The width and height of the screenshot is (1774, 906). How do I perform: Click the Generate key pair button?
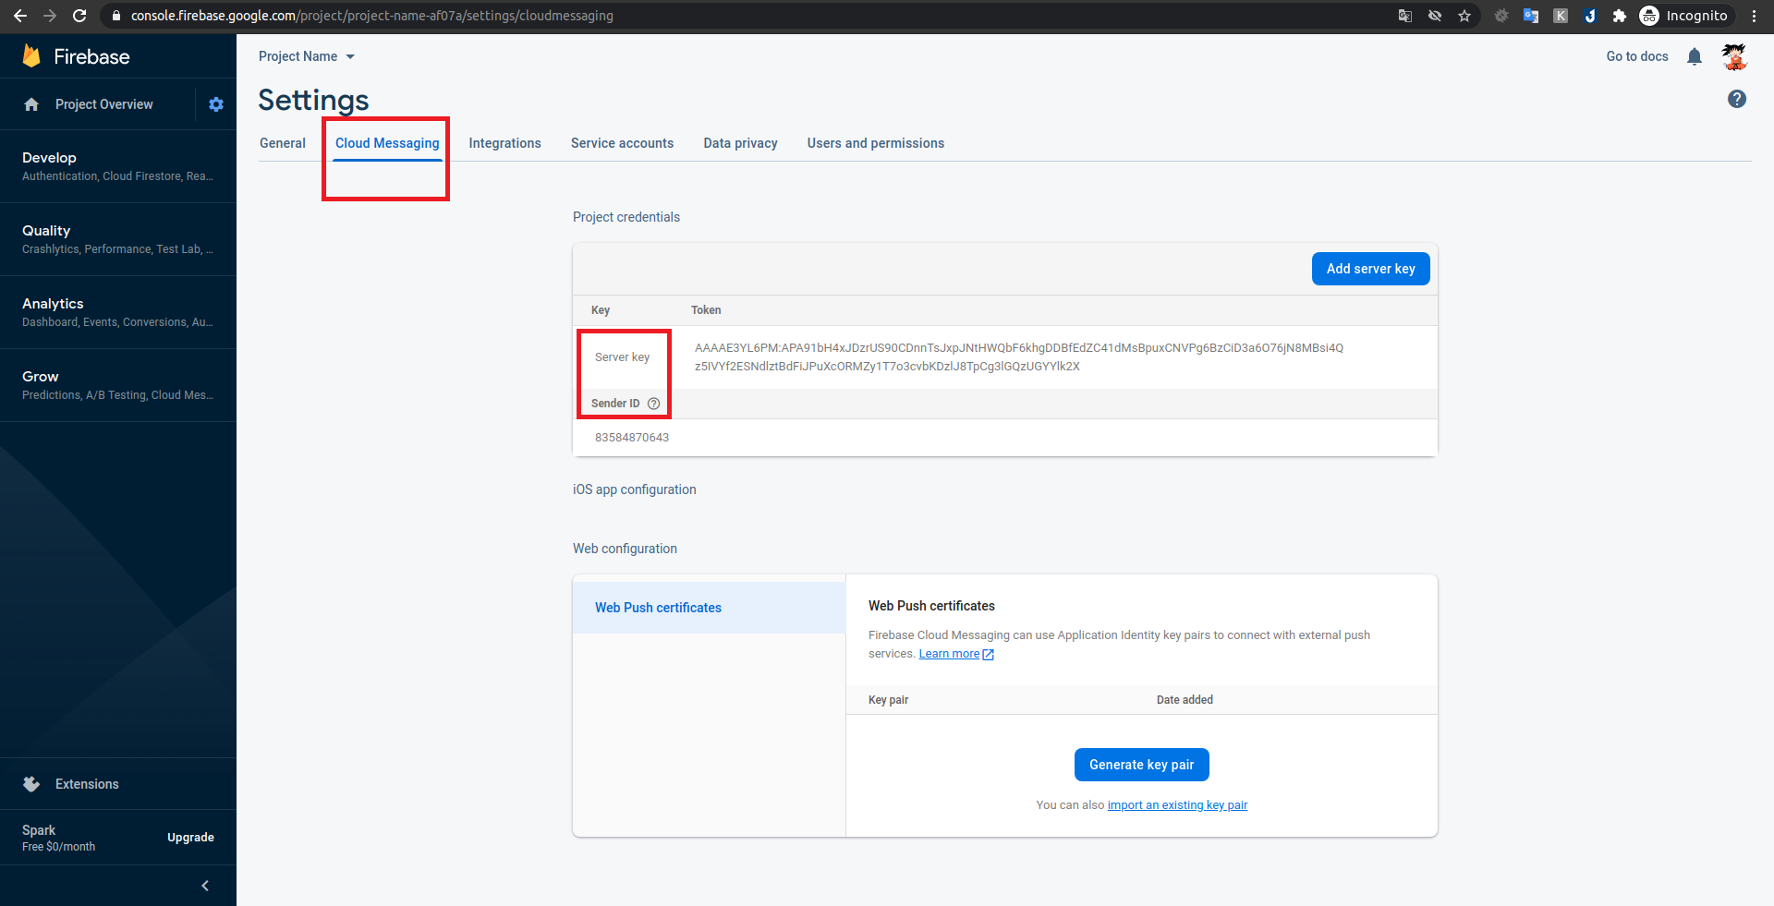click(1141, 765)
